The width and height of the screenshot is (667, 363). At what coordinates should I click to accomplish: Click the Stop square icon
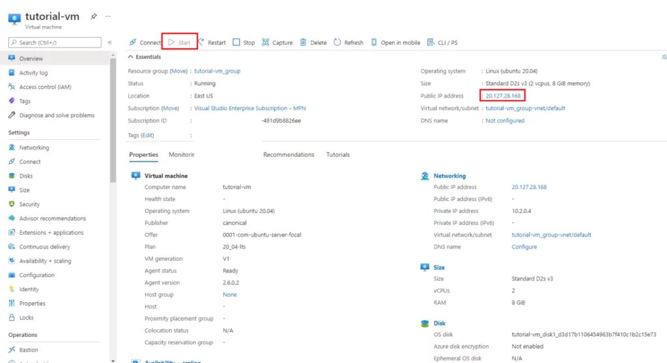pyautogui.click(x=236, y=42)
